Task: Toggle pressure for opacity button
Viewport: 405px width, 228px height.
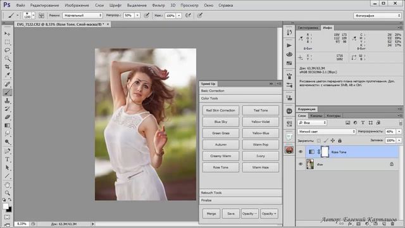Action: coord(146,15)
